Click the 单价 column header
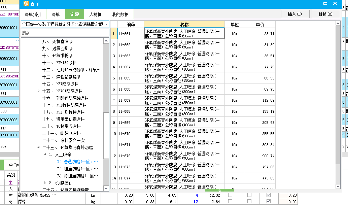Viewport: 348px width, 205px height. pos(260,24)
